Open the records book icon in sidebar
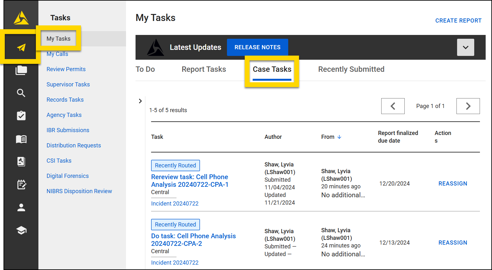 pyautogui.click(x=21, y=139)
